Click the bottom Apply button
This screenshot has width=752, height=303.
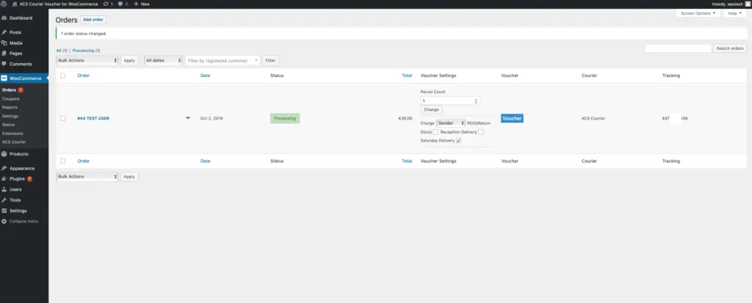tap(129, 176)
